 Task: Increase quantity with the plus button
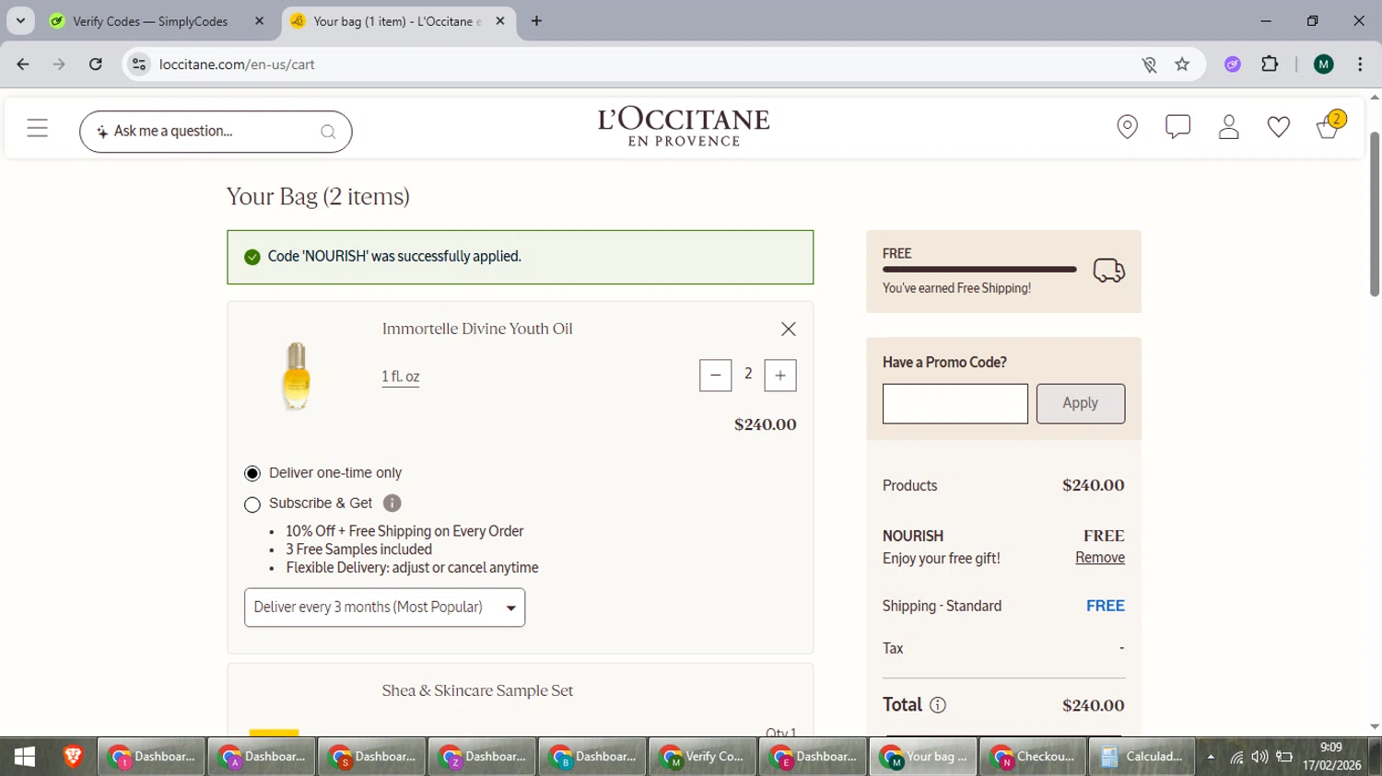coord(780,376)
